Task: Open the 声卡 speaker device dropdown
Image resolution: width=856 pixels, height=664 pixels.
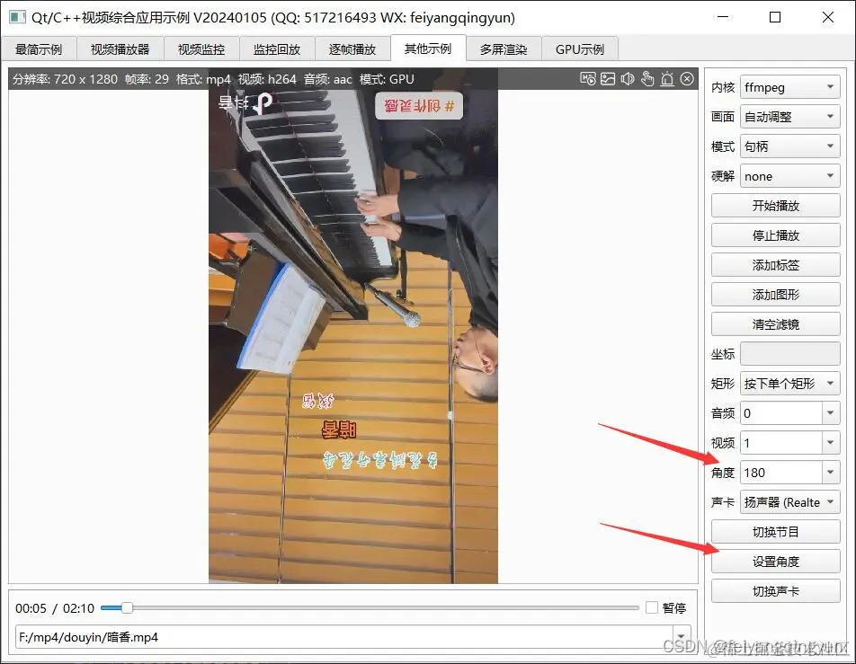Action: point(789,502)
